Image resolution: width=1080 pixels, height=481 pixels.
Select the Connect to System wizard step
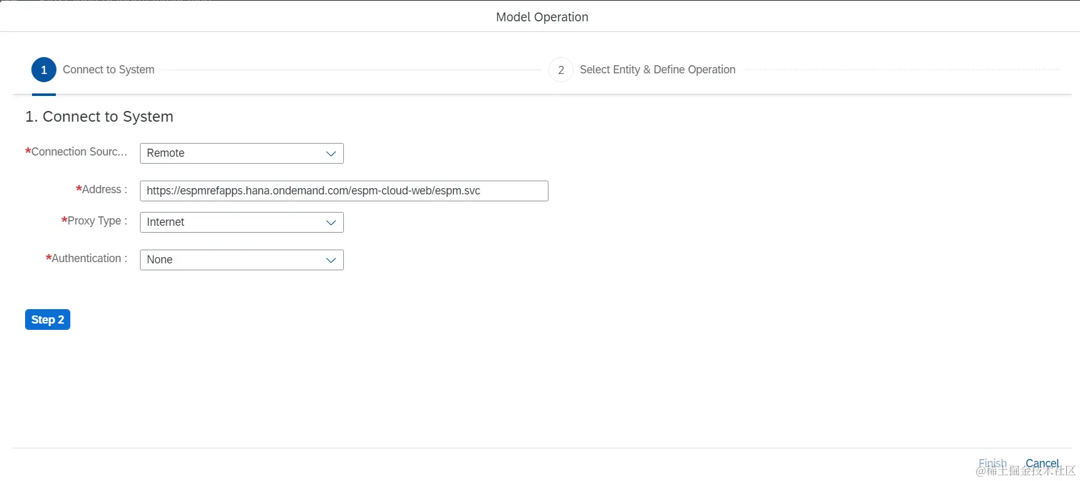tap(109, 70)
